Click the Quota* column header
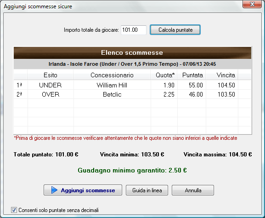Viewport: 265px width, 218px height. point(164,75)
